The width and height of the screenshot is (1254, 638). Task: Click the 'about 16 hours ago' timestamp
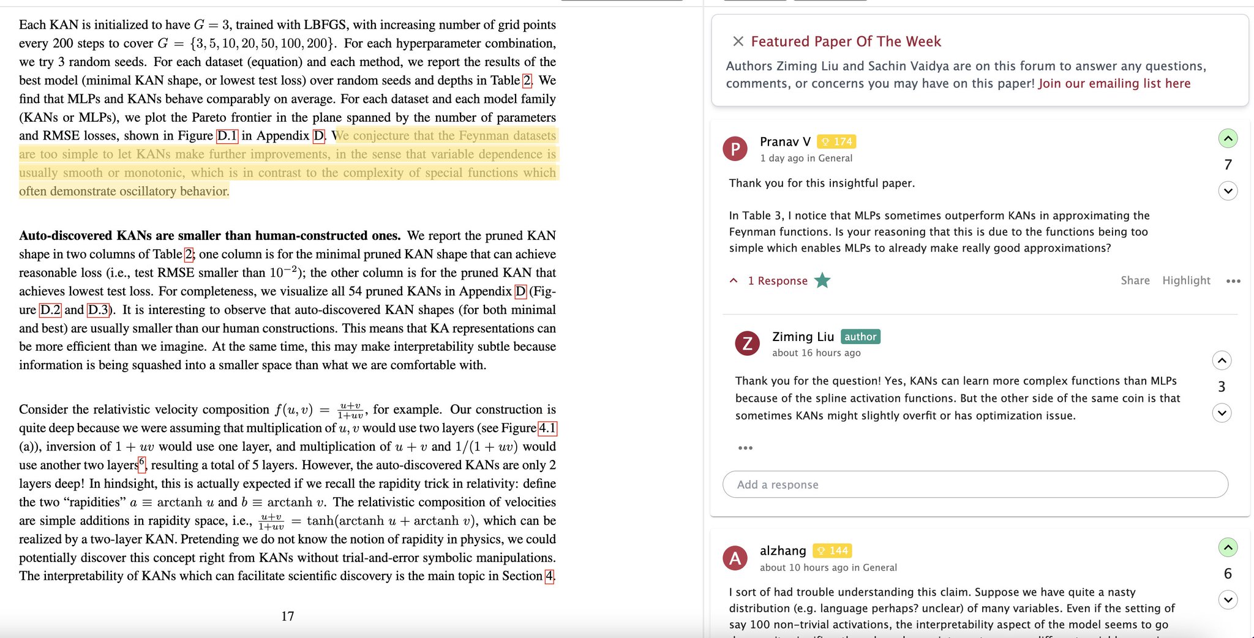click(816, 353)
